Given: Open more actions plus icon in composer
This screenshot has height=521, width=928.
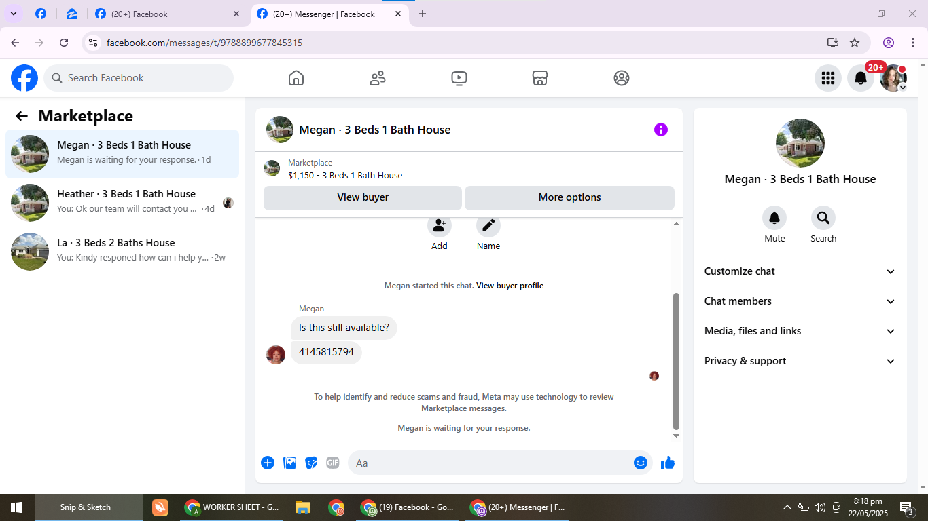Looking at the screenshot, I should pyautogui.click(x=268, y=463).
